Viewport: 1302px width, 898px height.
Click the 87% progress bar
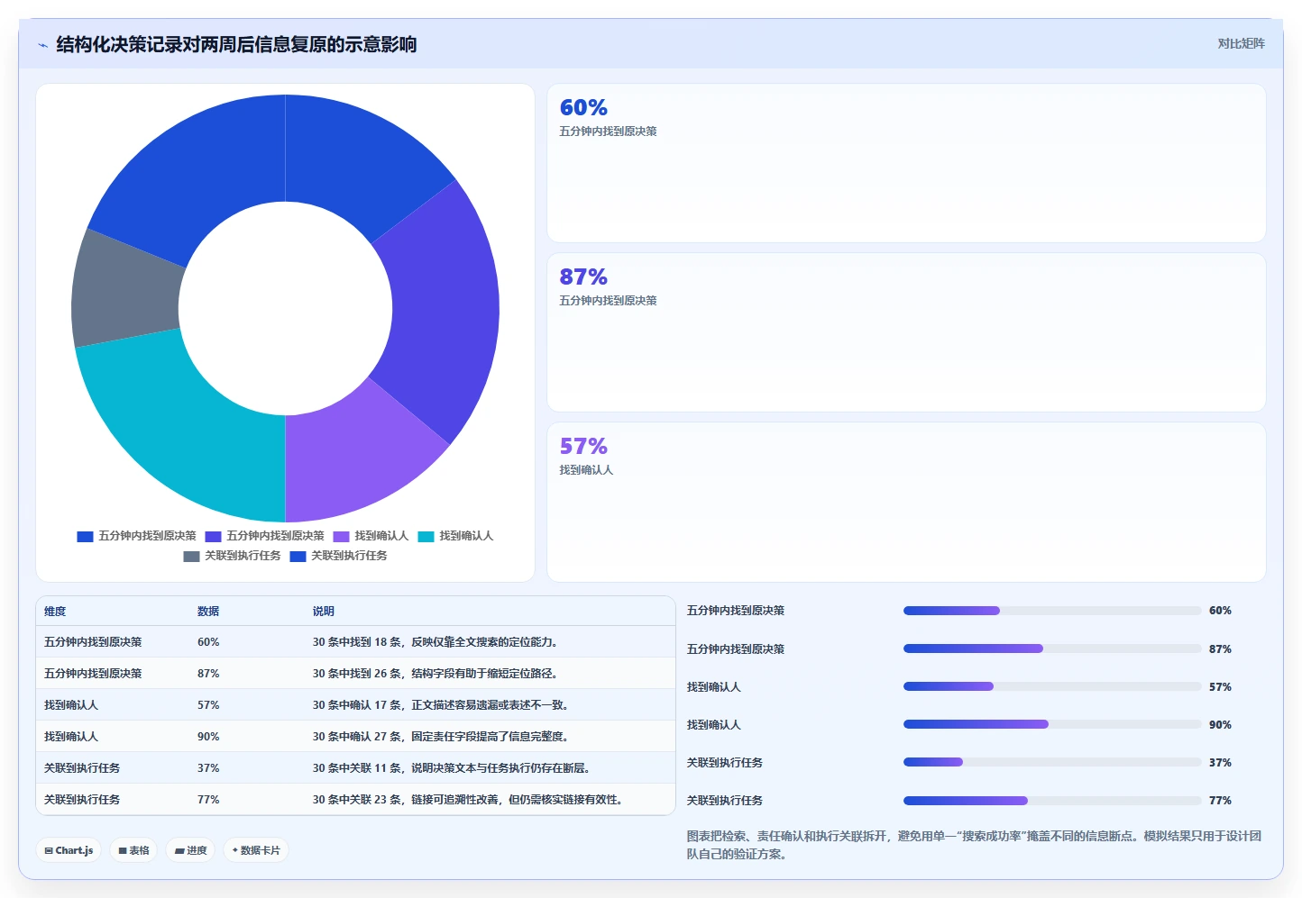1052,649
